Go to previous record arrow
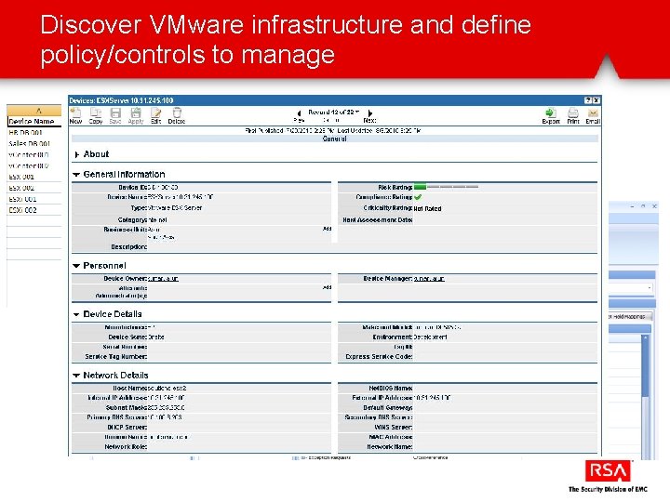670x502 pixels. coord(299,113)
